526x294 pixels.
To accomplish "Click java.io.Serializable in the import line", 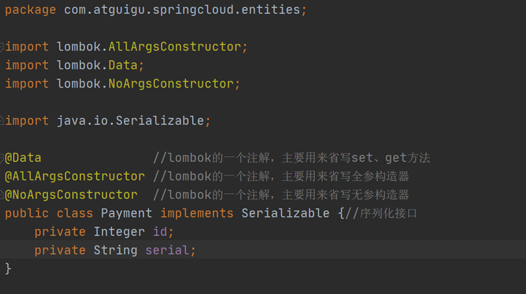I will coord(131,121).
